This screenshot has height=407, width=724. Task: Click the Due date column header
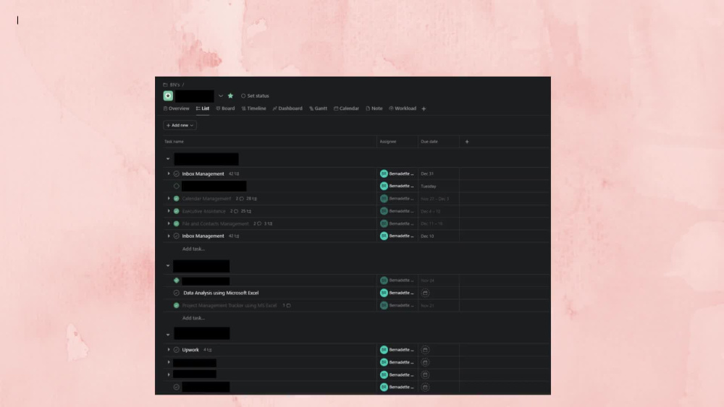(x=429, y=142)
